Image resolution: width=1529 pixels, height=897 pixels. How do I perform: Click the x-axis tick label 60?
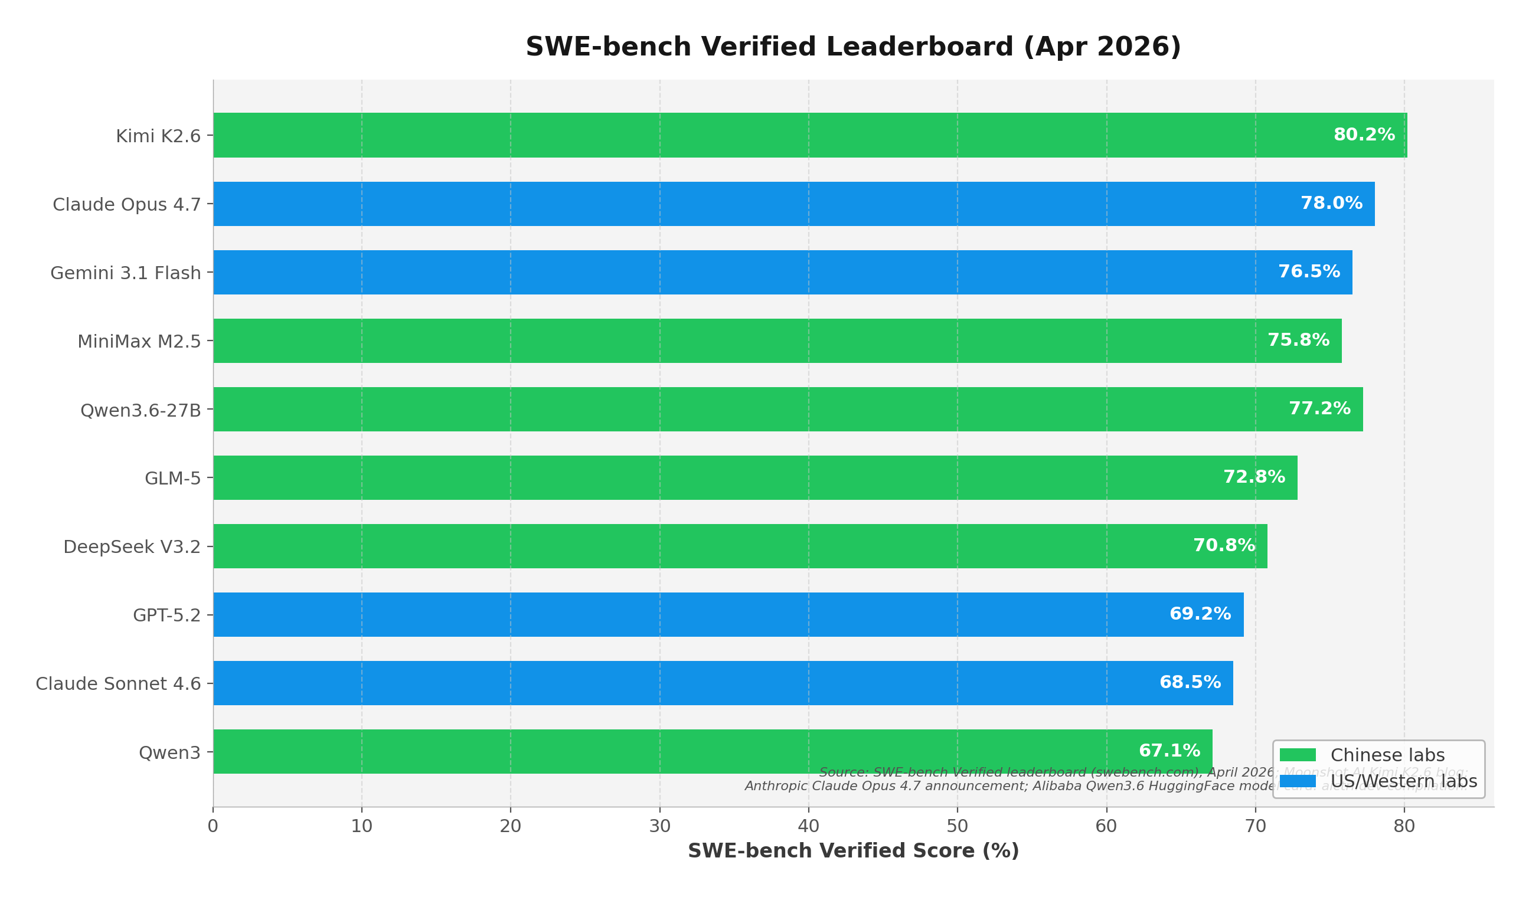[x=1106, y=827]
